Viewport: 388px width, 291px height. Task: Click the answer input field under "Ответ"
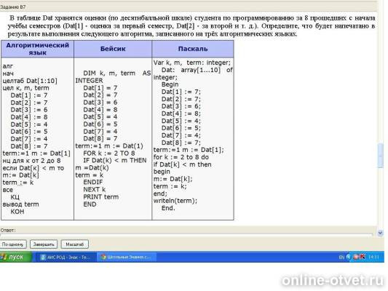186,234
